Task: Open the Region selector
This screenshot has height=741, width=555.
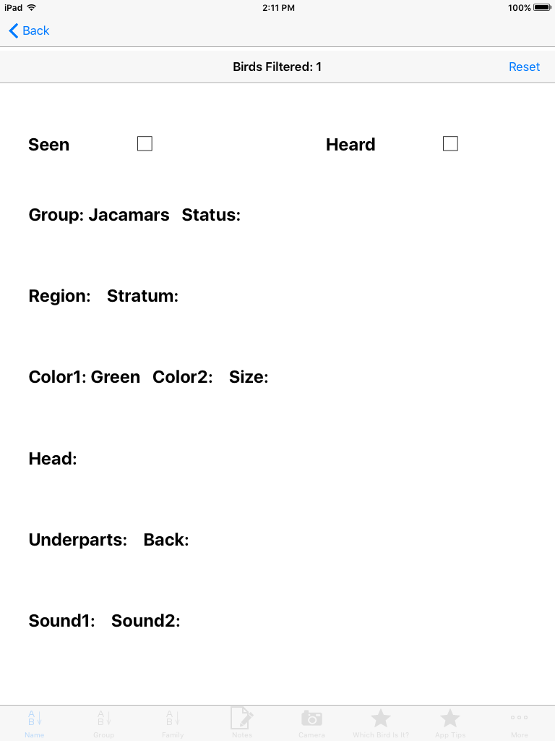Action: point(60,295)
